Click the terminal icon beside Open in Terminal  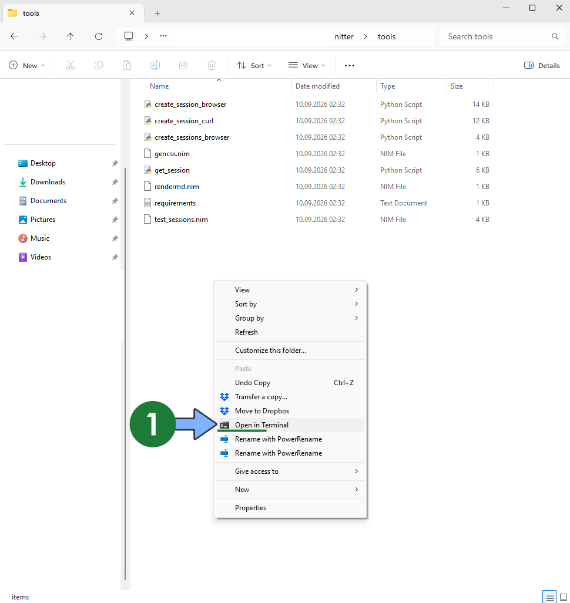click(x=224, y=425)
